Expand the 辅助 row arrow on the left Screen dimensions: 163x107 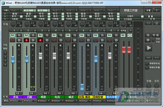tap(5, 14)
